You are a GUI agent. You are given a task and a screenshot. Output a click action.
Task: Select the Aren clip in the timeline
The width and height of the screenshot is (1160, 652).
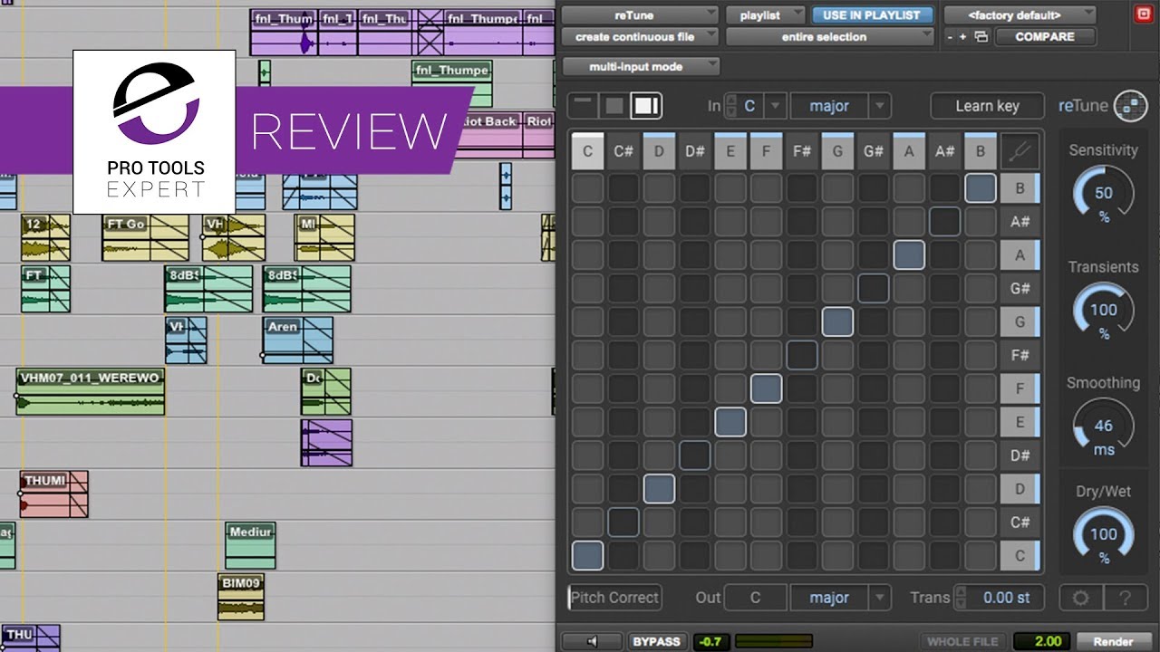click(x=298, y=340)
